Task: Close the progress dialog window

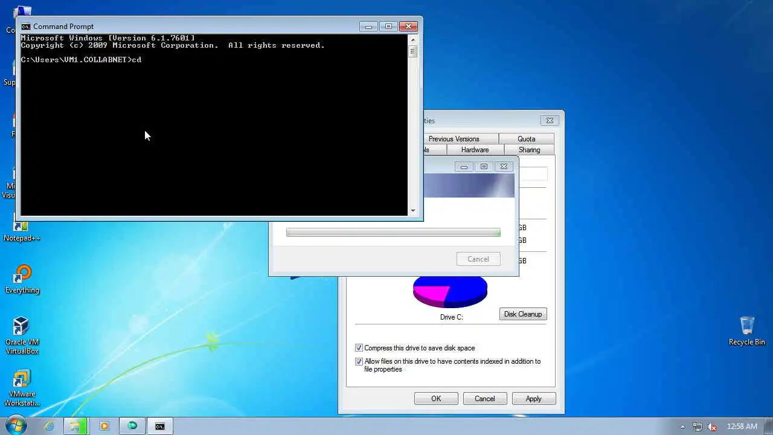Action: (504, 167)
